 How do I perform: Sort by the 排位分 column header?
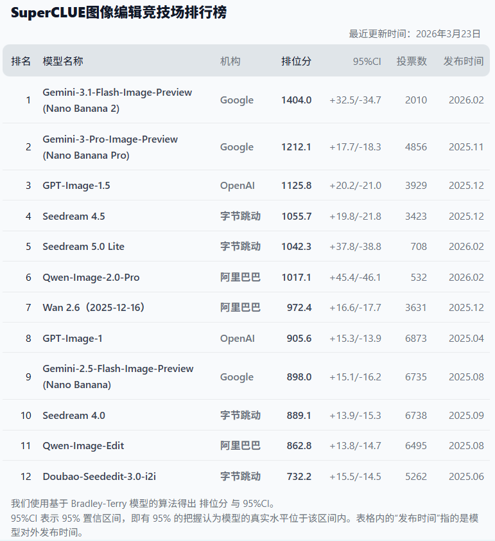[x=296, y=61]
